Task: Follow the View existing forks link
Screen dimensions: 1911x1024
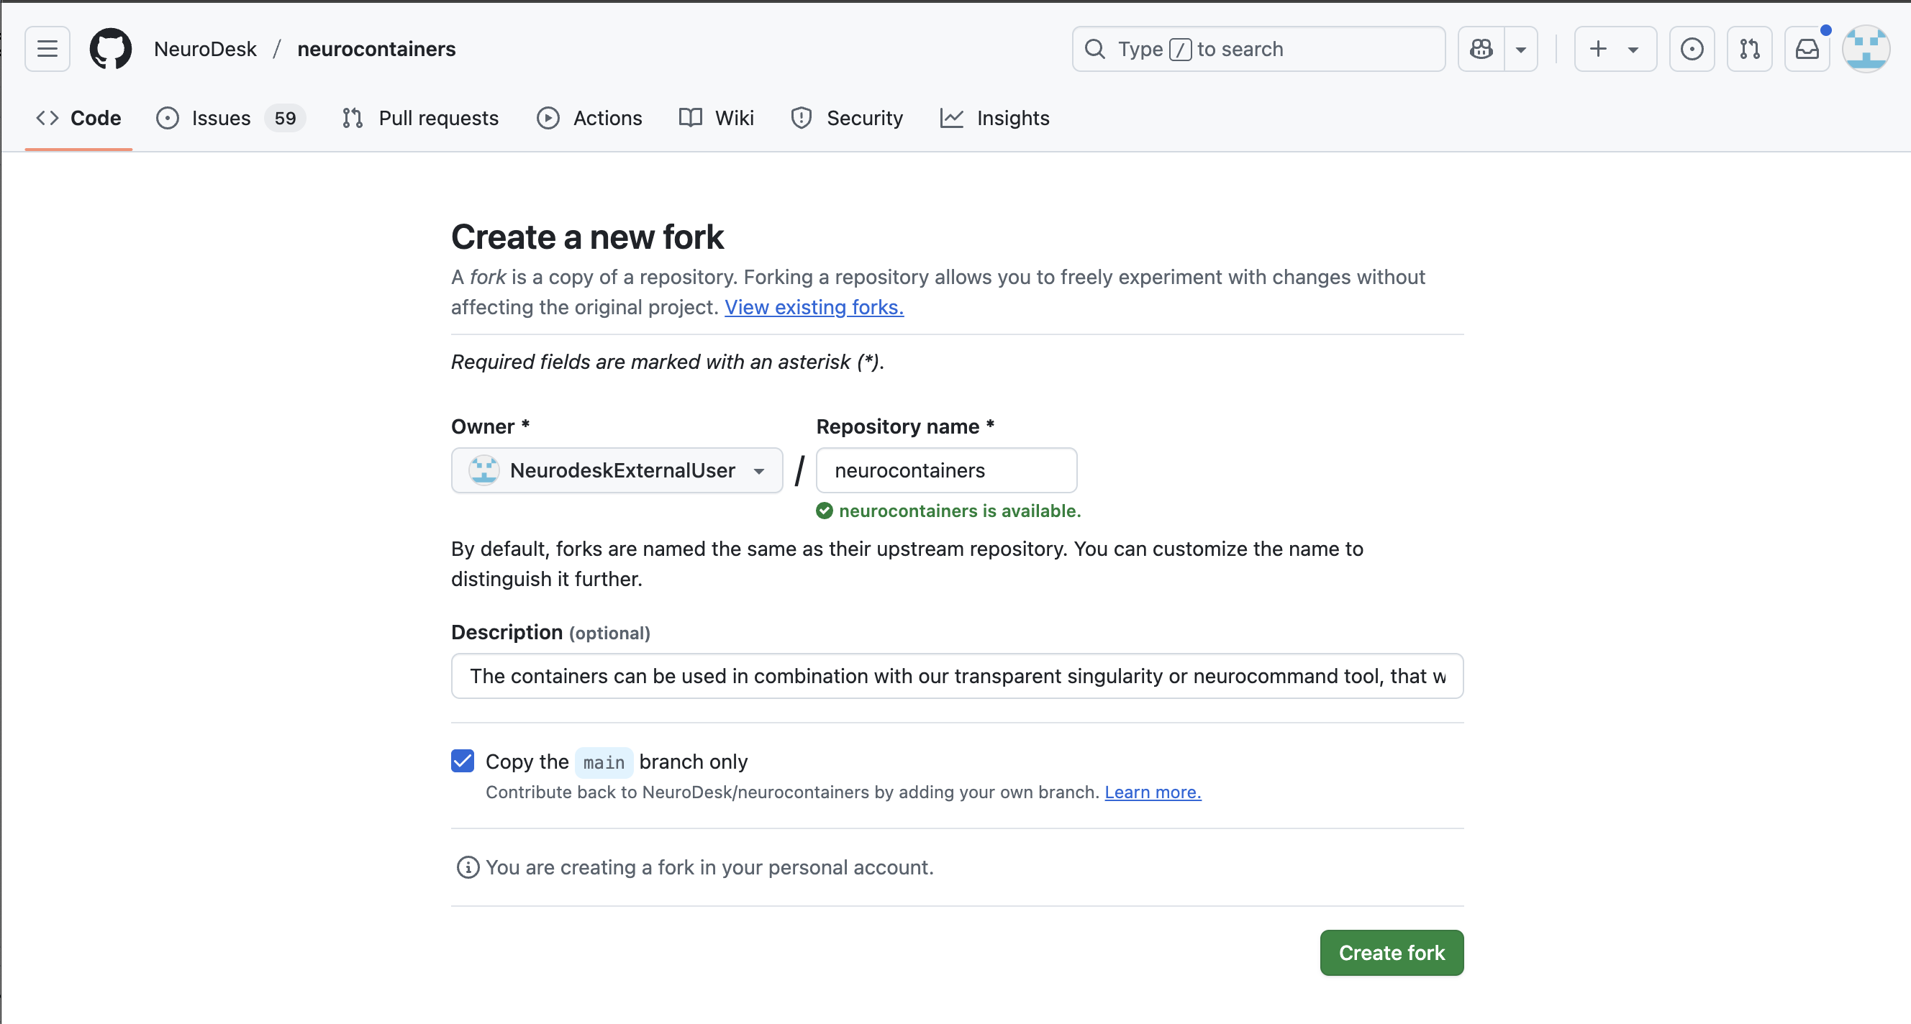Action: pos(814,307)
